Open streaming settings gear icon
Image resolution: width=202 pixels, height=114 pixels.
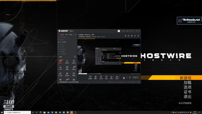[130, 77]
